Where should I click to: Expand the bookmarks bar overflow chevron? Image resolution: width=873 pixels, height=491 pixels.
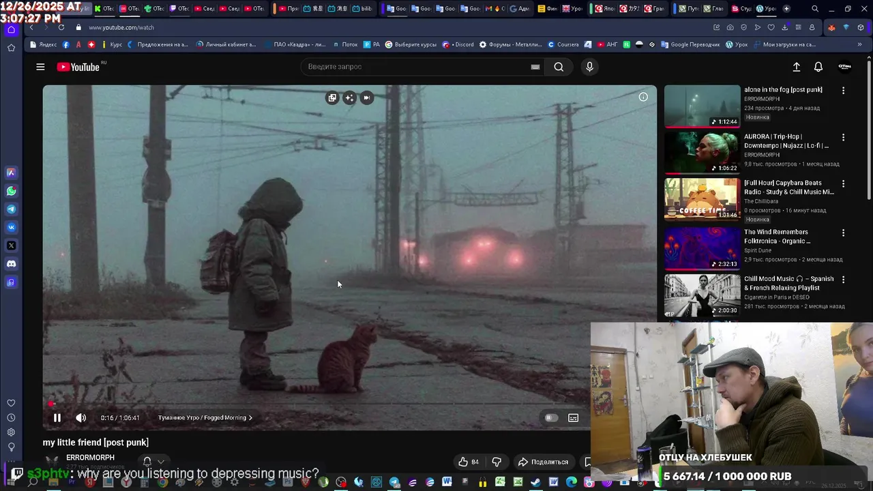point(860,44)
